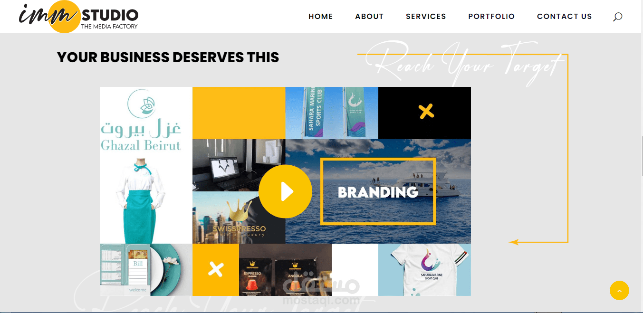Open the Contact Us page
Viewport: 643px width, 313px height.
pyautogui.click(x=565, y=17)
